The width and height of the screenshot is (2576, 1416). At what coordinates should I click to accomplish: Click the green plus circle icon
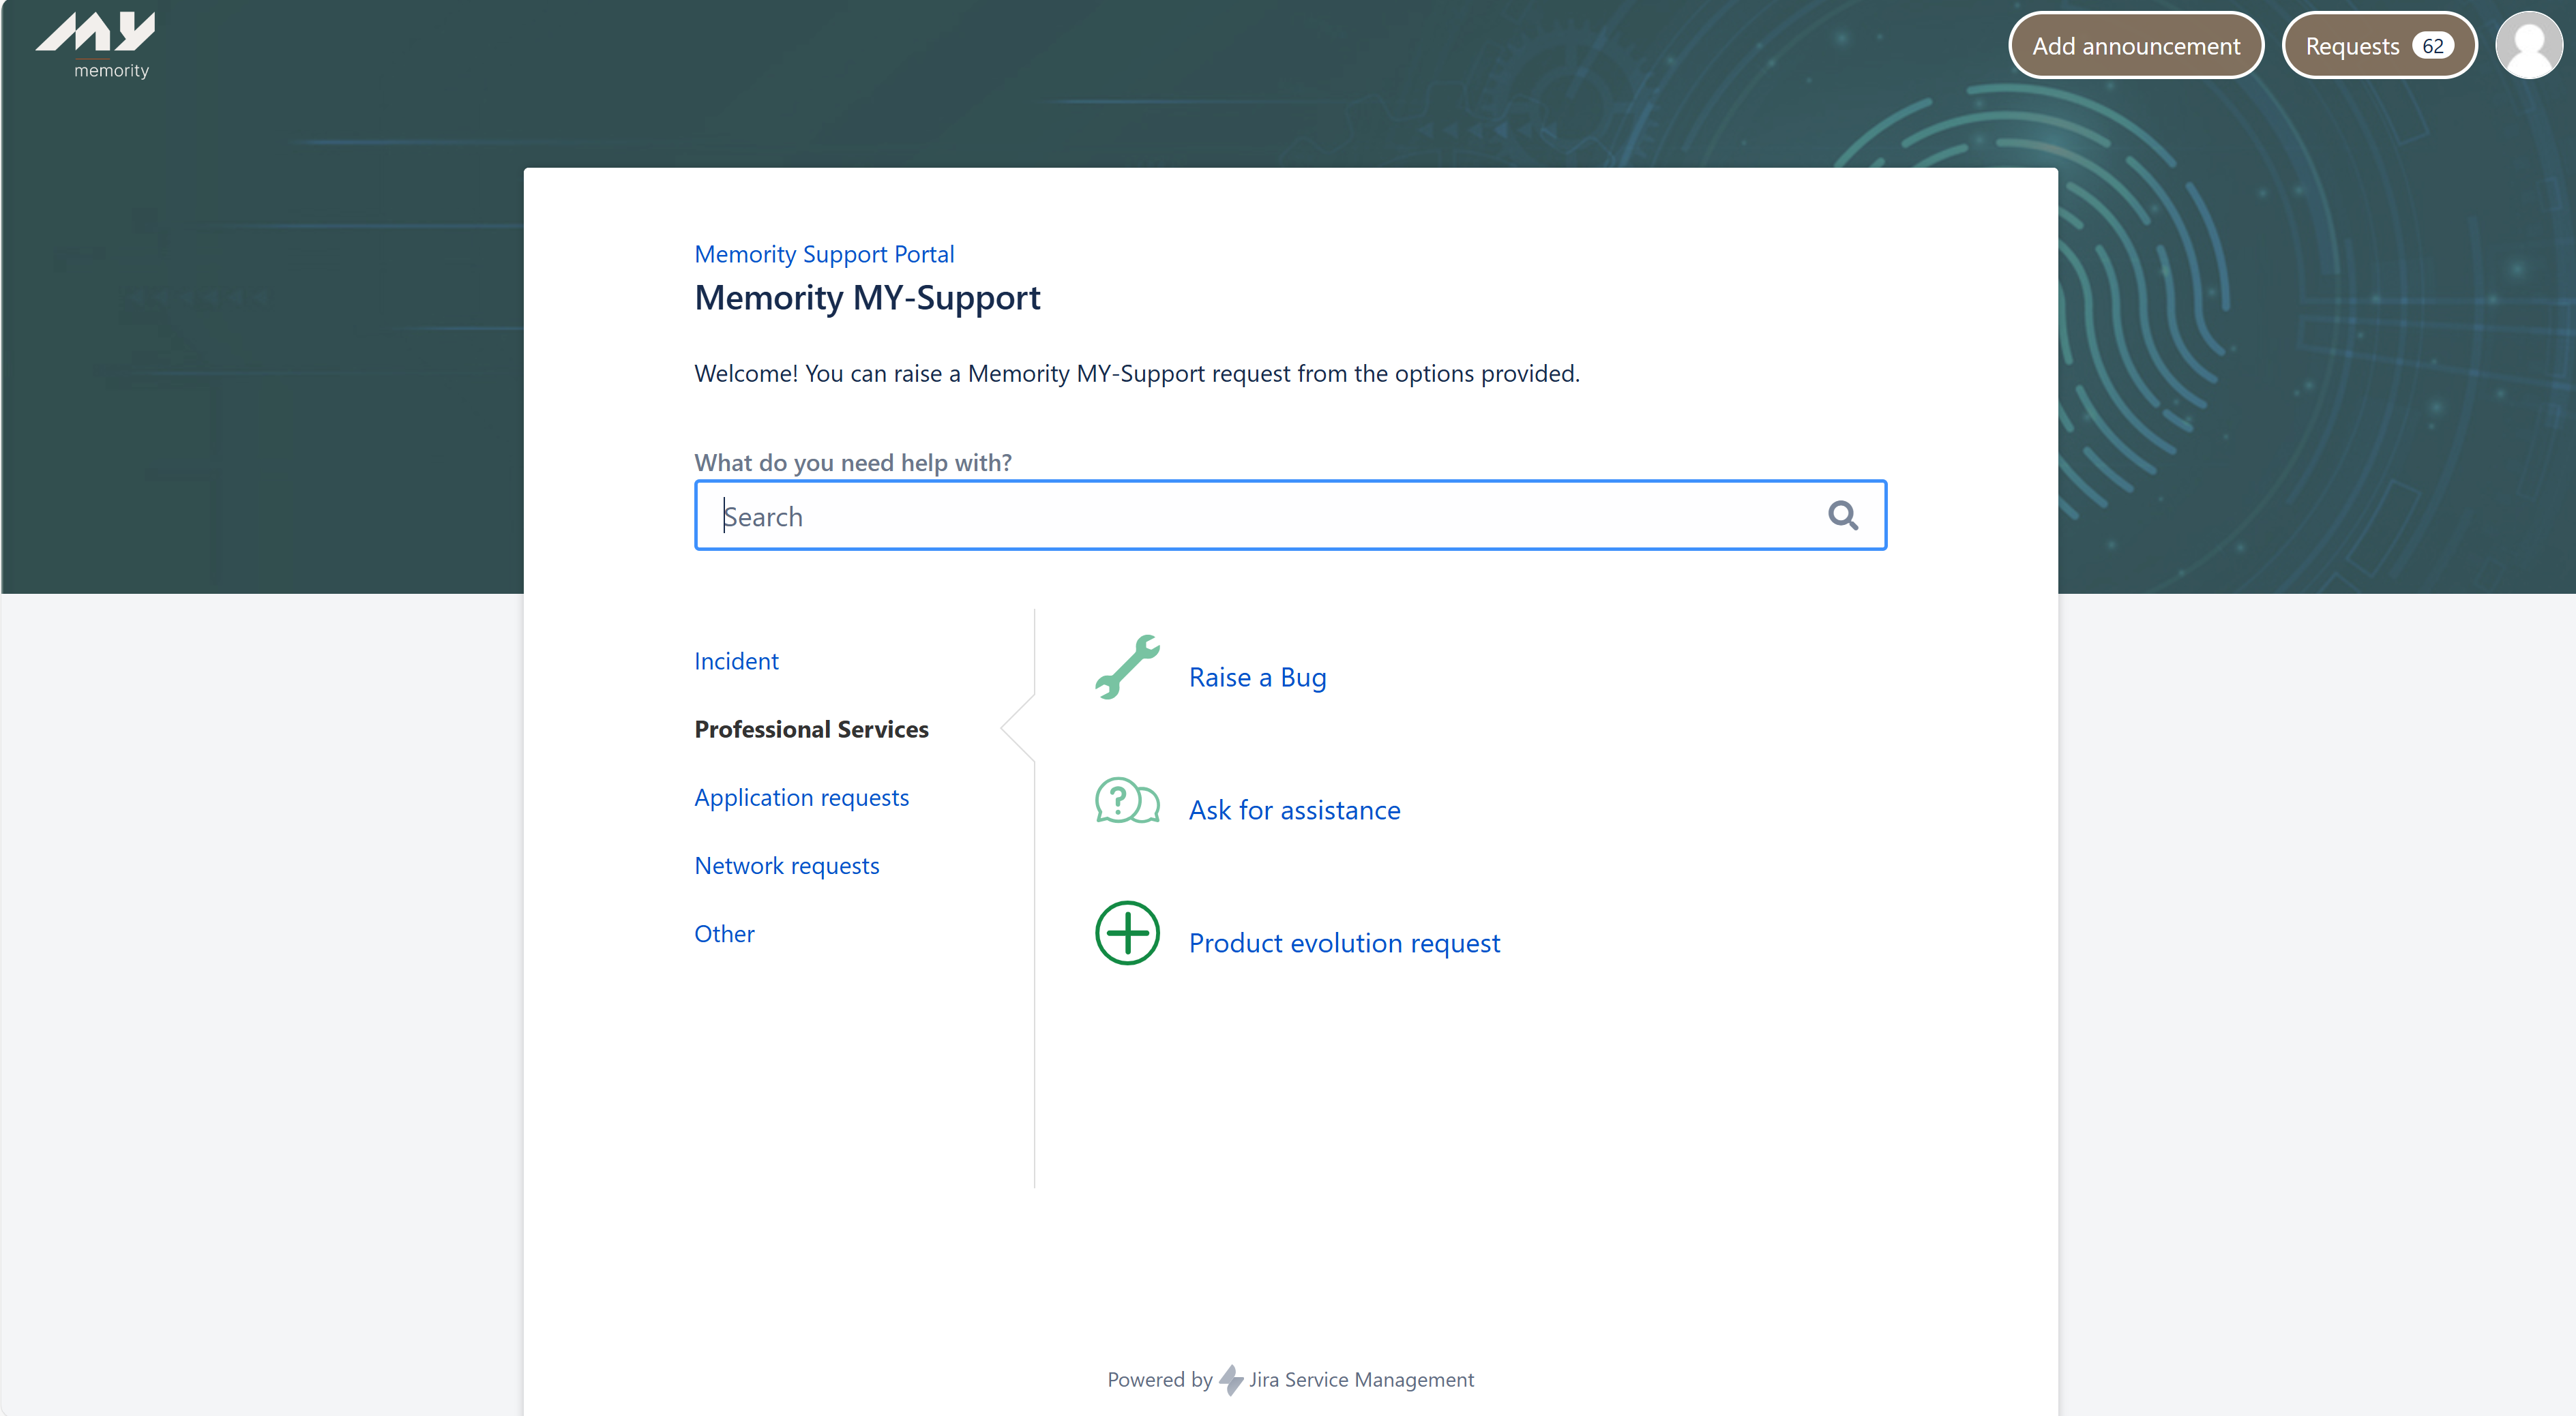coord(1127,933)
